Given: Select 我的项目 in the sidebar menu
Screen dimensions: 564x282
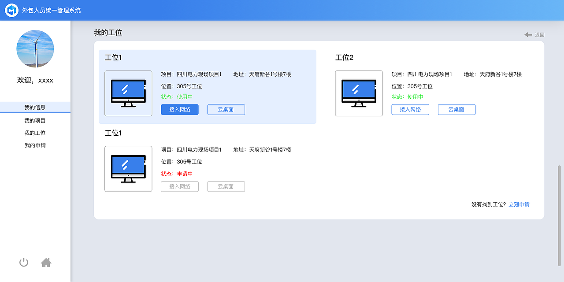Looking at the screenshot, I should tap(35, 120).
